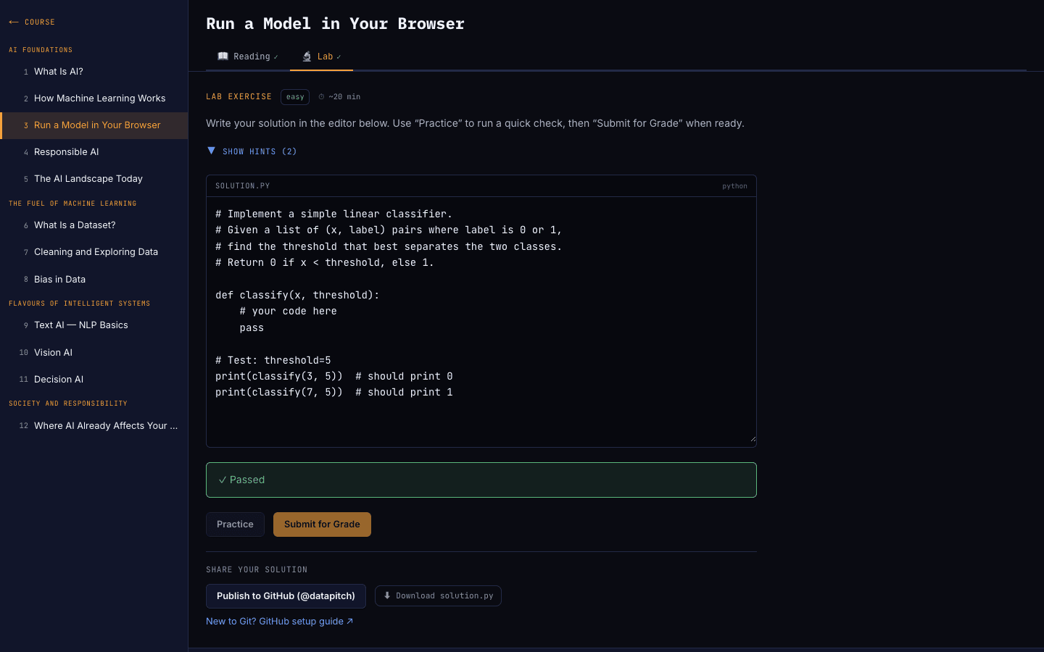1044x652 pixels.
Task: Click the Practice button
Action: [x=235, y=524]
